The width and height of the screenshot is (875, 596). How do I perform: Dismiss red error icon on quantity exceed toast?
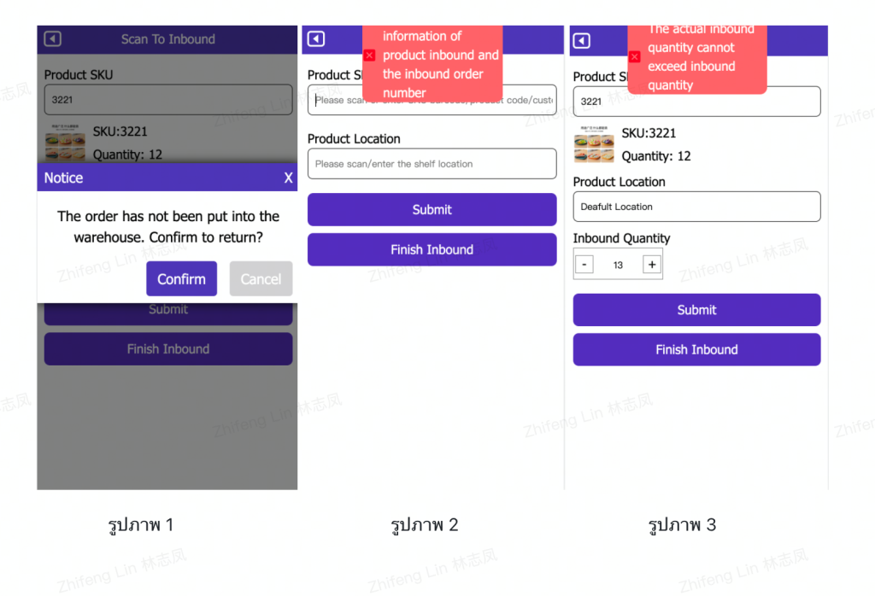point(635,57)
